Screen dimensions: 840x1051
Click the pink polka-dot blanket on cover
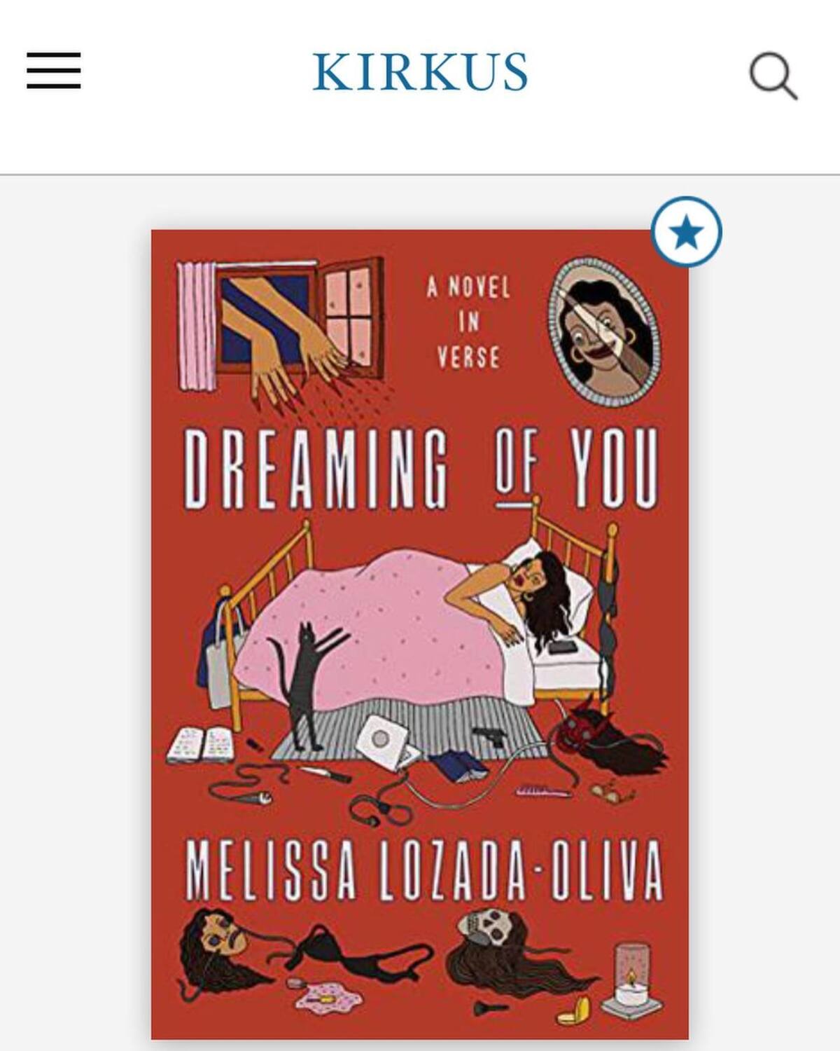(364, 631)
